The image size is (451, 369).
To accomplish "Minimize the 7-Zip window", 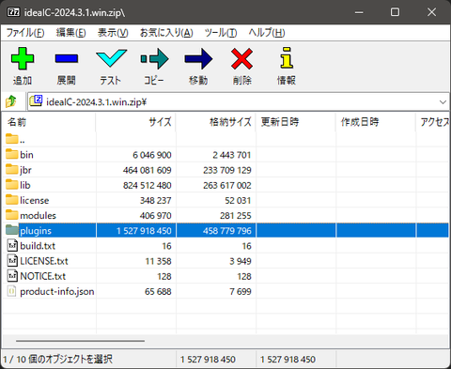I will click(359, 12).
